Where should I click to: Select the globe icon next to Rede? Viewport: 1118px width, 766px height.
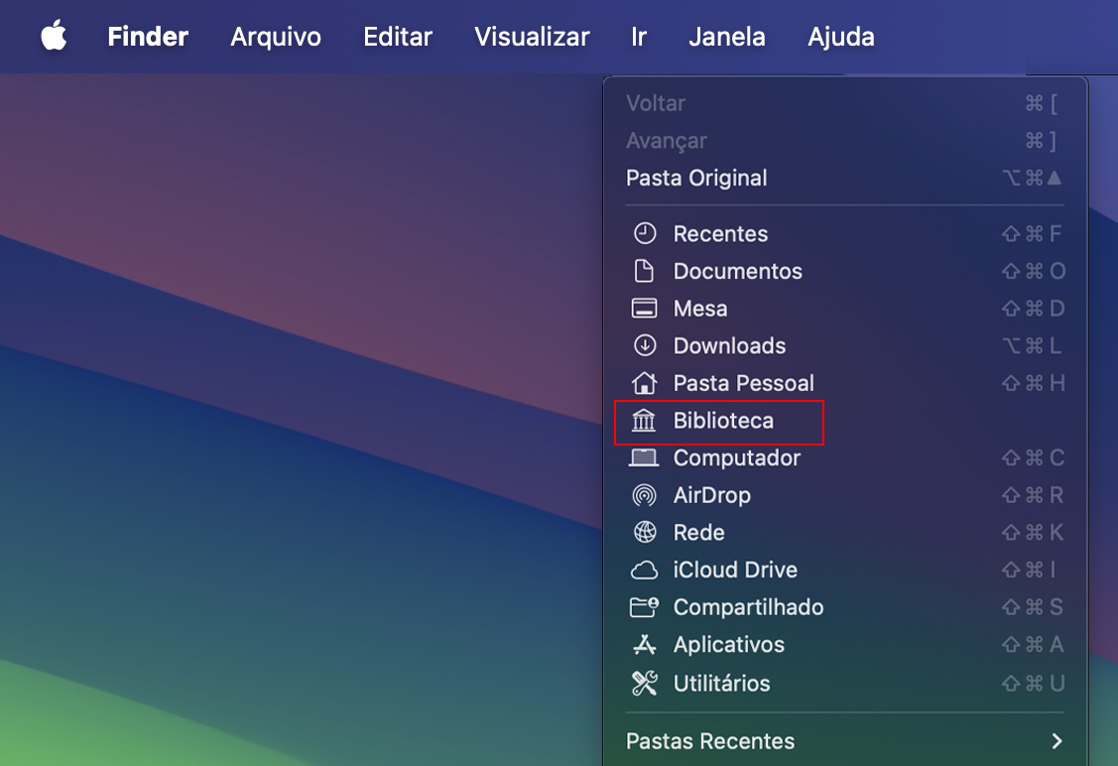[x=646, y=532]
